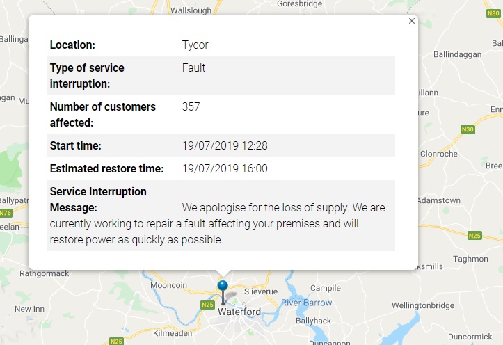Screen dimensions: 503x345
Task: Click the estimated restore time value
Action: [x=225, y=168]
